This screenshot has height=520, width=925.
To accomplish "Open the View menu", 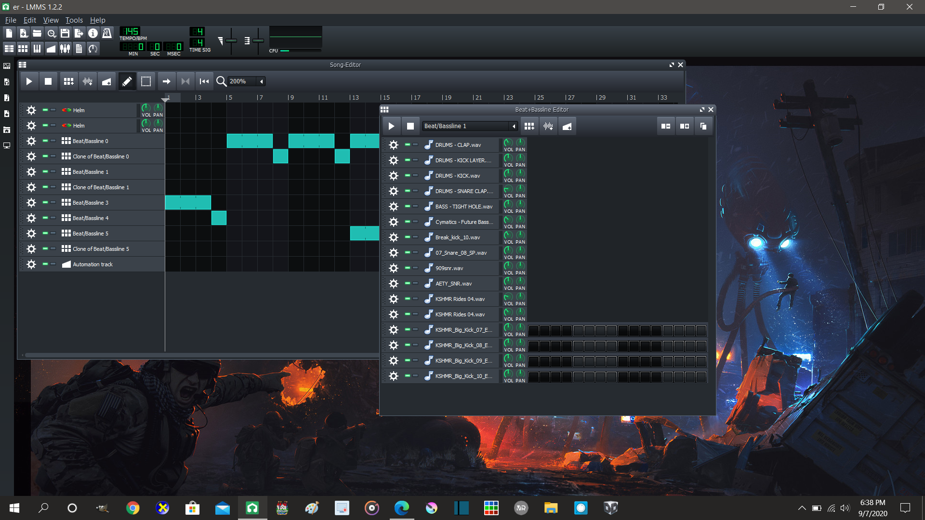I will point(51,20).
